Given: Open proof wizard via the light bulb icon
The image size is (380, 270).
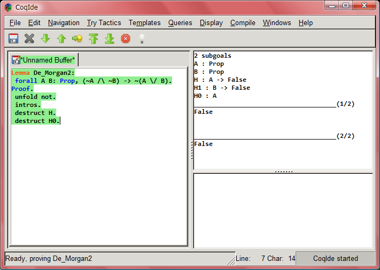Looking at the screenshot, I should pos(142,38).
